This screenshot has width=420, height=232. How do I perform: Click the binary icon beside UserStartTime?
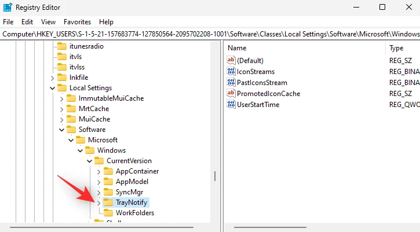click(232, 104)
